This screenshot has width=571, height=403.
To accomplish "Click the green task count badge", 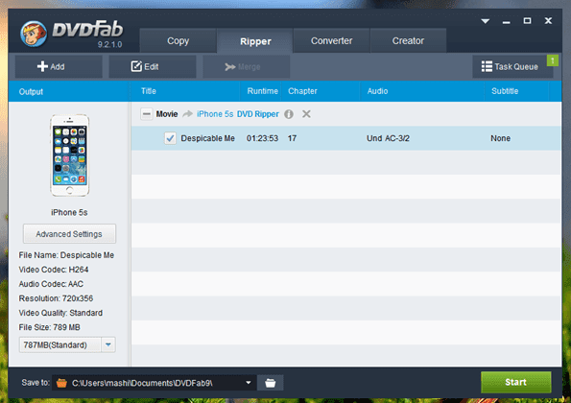I will (x=553, y=60).
